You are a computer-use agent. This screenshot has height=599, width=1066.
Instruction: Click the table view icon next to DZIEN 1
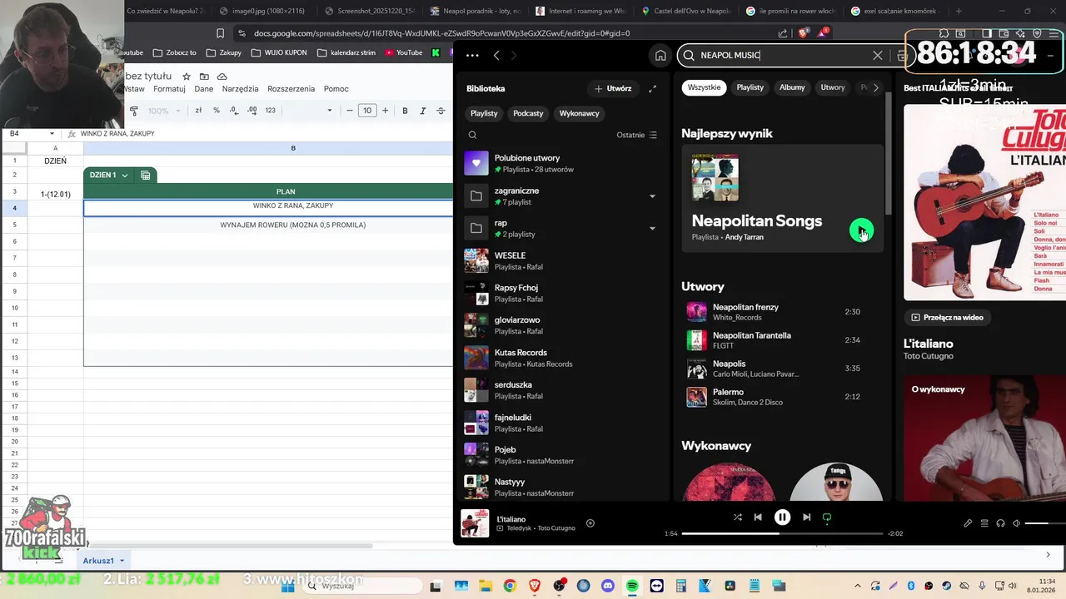pos(146,176)
